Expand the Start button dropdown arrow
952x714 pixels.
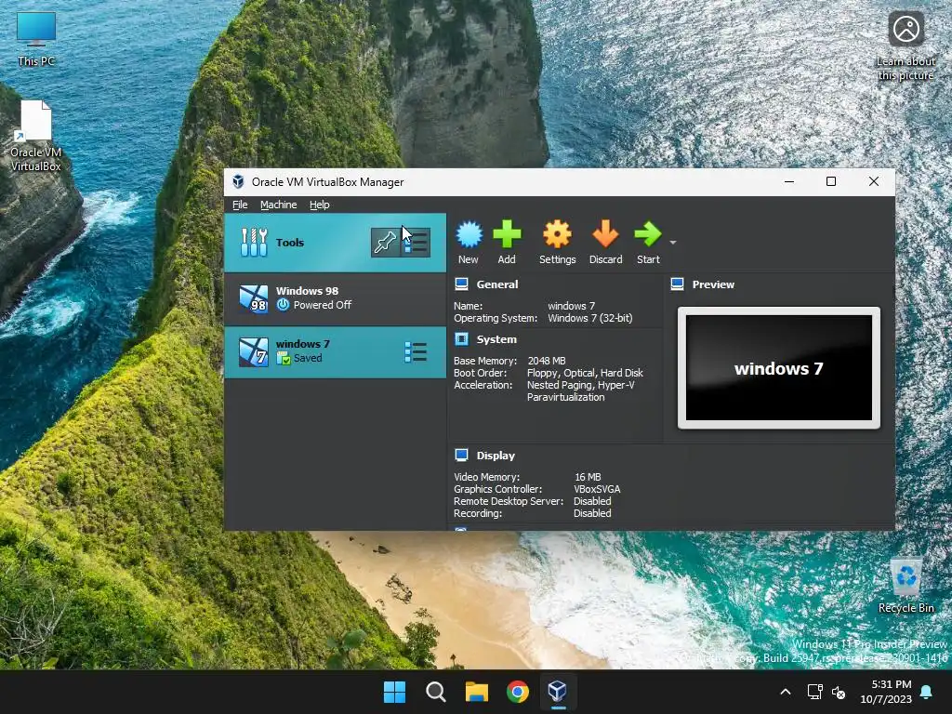(x=673, y=243)
